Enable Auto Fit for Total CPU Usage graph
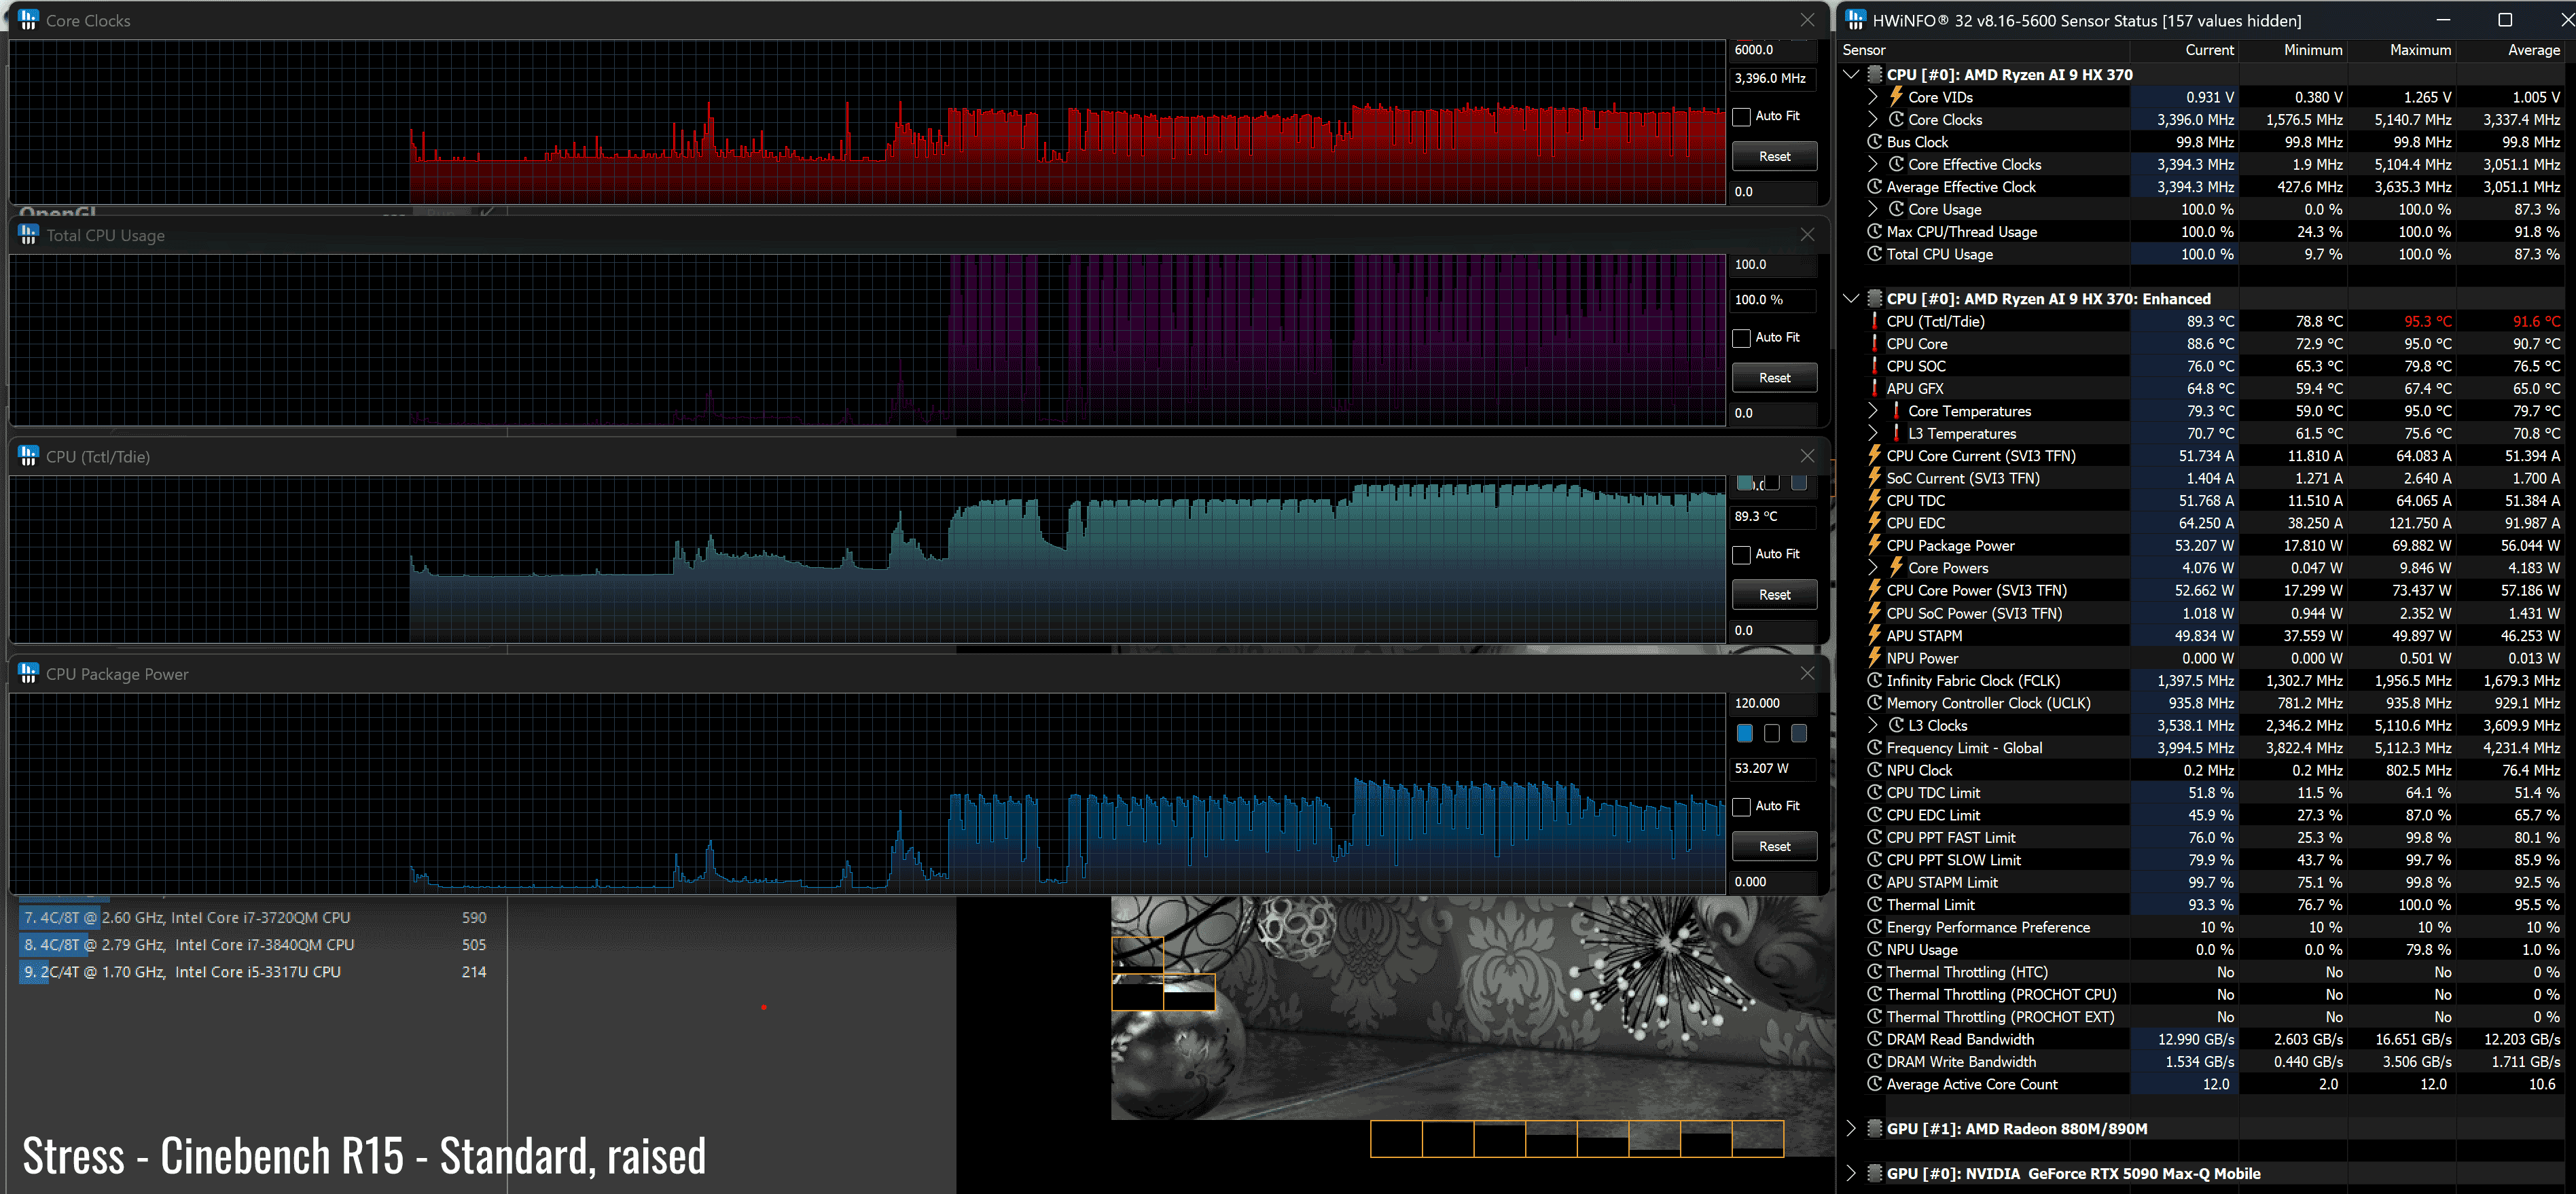The image size is (2576, 1194). click(x=1742, y=338)
